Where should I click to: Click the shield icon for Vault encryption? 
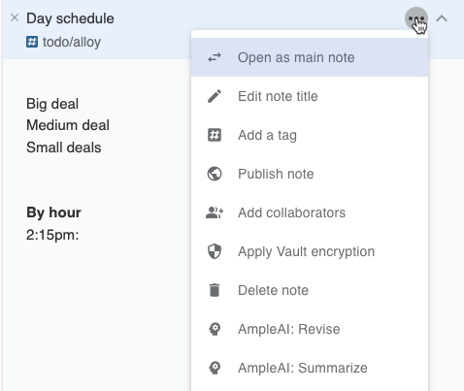pyautogui.click(x=215, y=251)
